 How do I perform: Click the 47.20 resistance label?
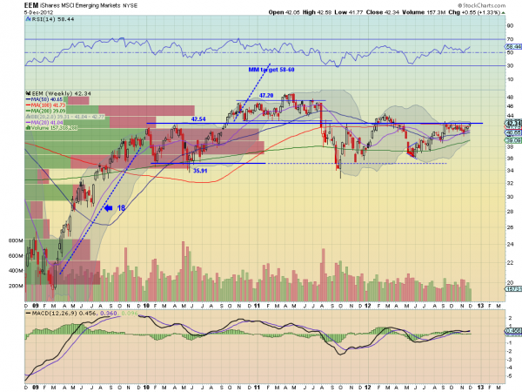(266, 96)
